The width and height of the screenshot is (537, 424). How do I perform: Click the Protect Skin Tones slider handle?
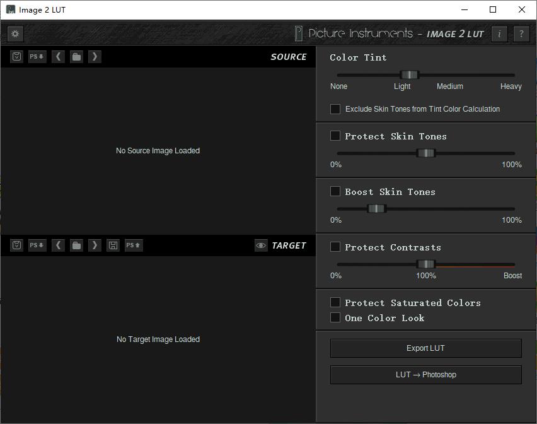[x=426, y=153]
